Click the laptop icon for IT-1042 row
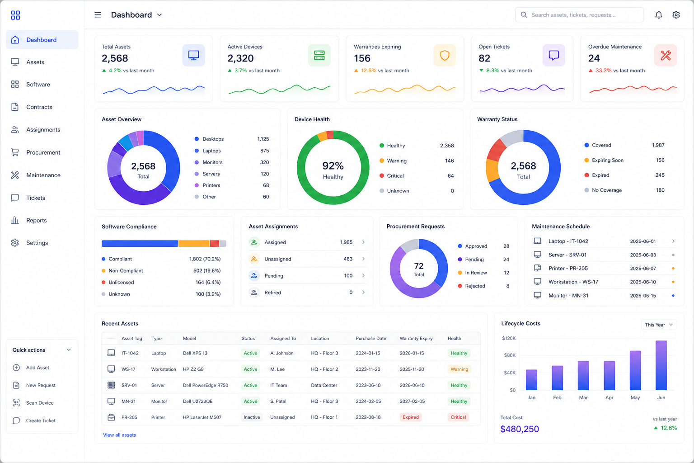Screen dimensions: 694x463 (111, 353)
